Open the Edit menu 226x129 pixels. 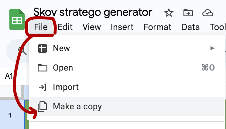65,27
